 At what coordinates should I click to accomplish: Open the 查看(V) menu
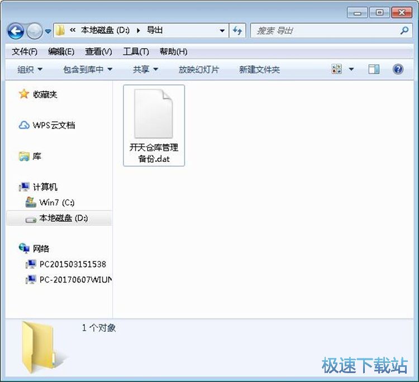pos(98,51)
